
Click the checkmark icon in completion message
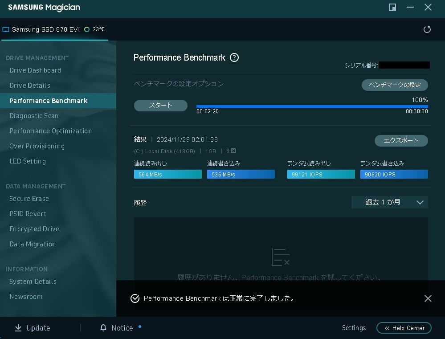point(135,298)
